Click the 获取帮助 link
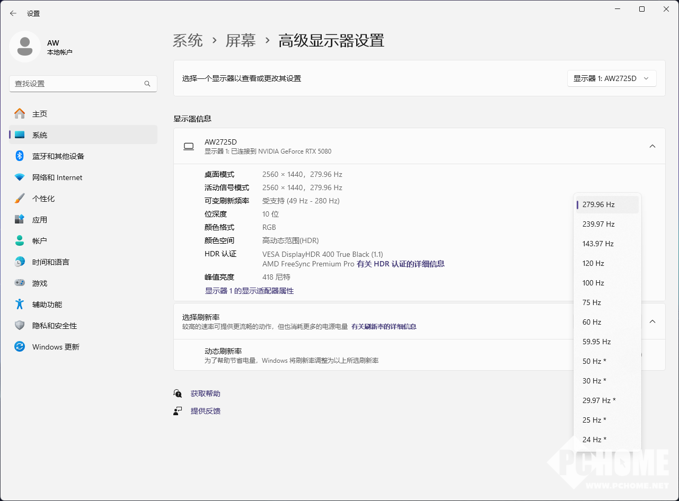The height and width of the screenshot is (501, 679). point(206,393)
